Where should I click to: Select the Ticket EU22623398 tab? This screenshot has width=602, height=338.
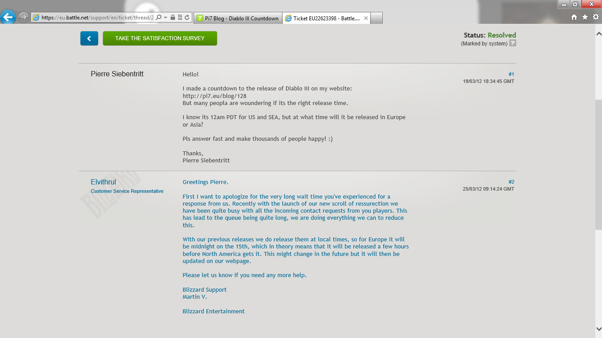click(x=323, y=18)
